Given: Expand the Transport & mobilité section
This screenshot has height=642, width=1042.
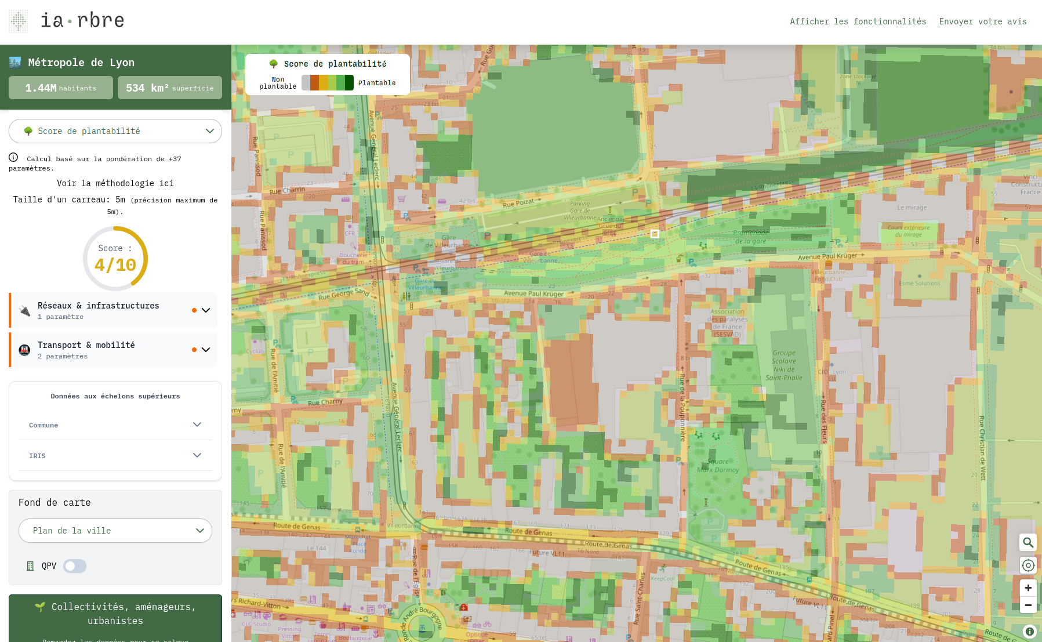Looking at the screenshot, I should (205, 350).
